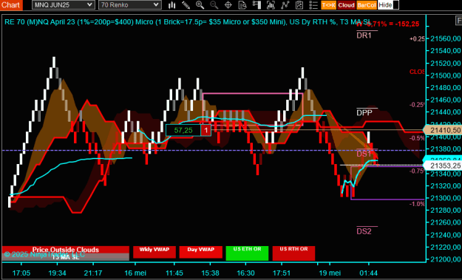Open the bar type chart style icon
Image resolution: width=462 pixels, height=280 pixels.
171,5
